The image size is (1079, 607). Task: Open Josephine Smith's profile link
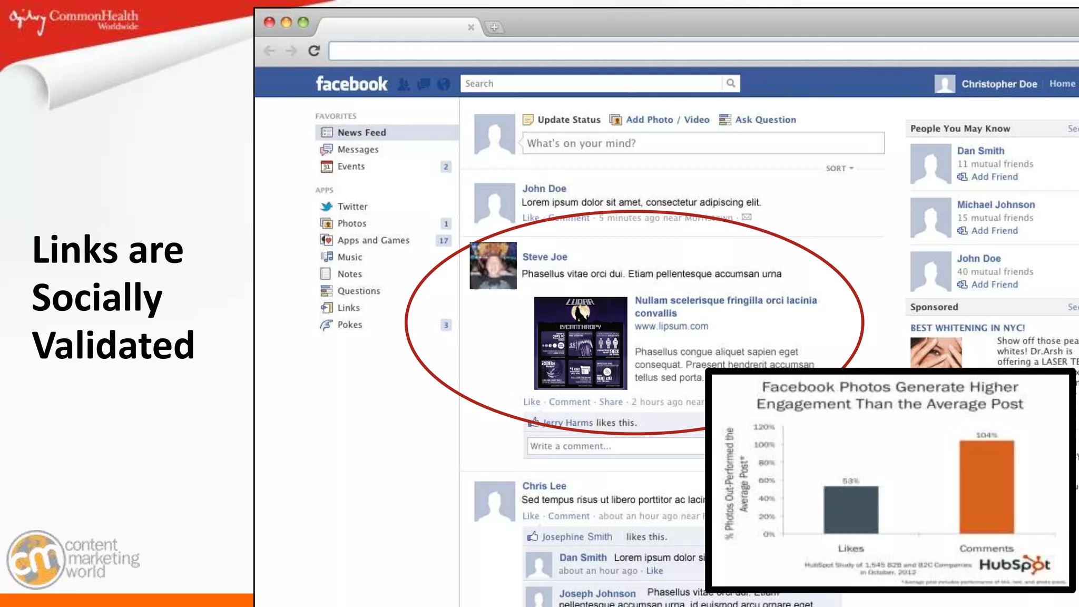(x=577, y=537)
